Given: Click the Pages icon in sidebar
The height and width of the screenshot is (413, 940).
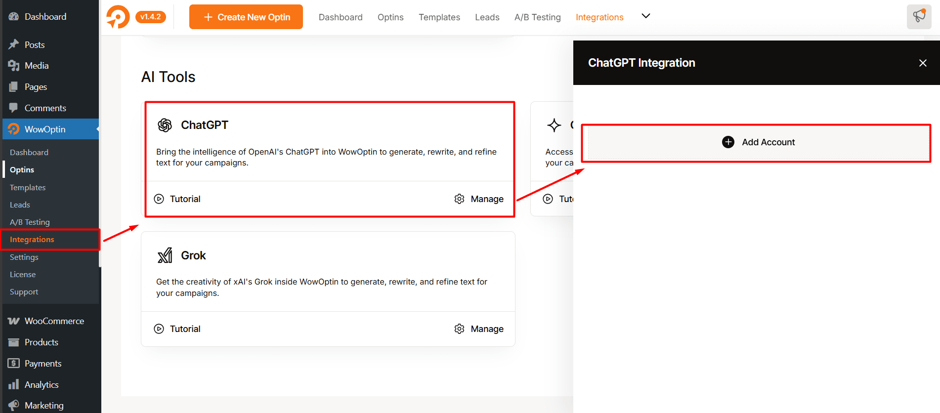Looking at the screenshot, I should tap(14, 87).
